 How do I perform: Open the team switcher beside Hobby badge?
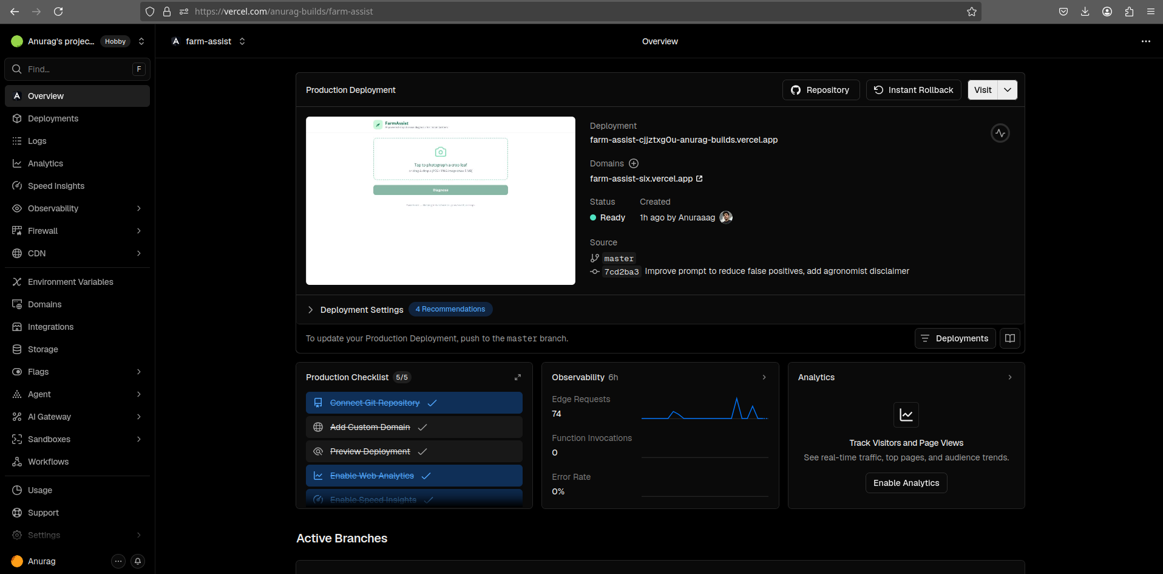click(141, 41)
